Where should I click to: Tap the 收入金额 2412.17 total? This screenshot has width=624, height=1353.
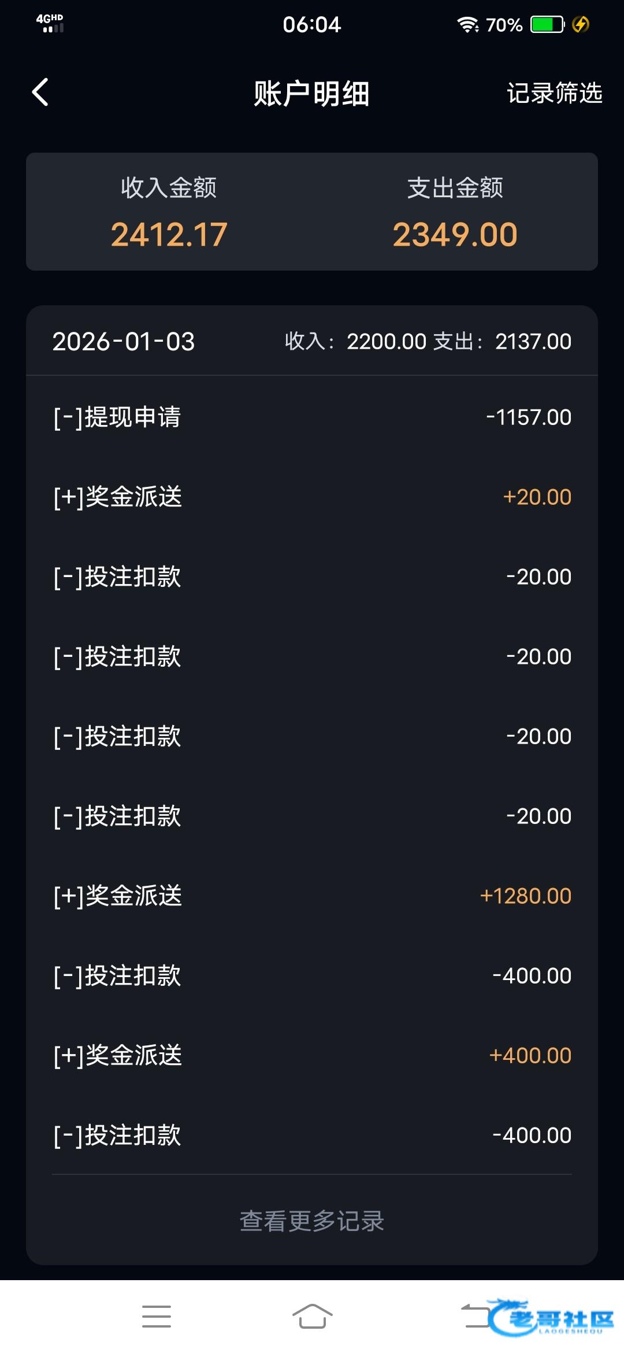(x=169, y=213)
